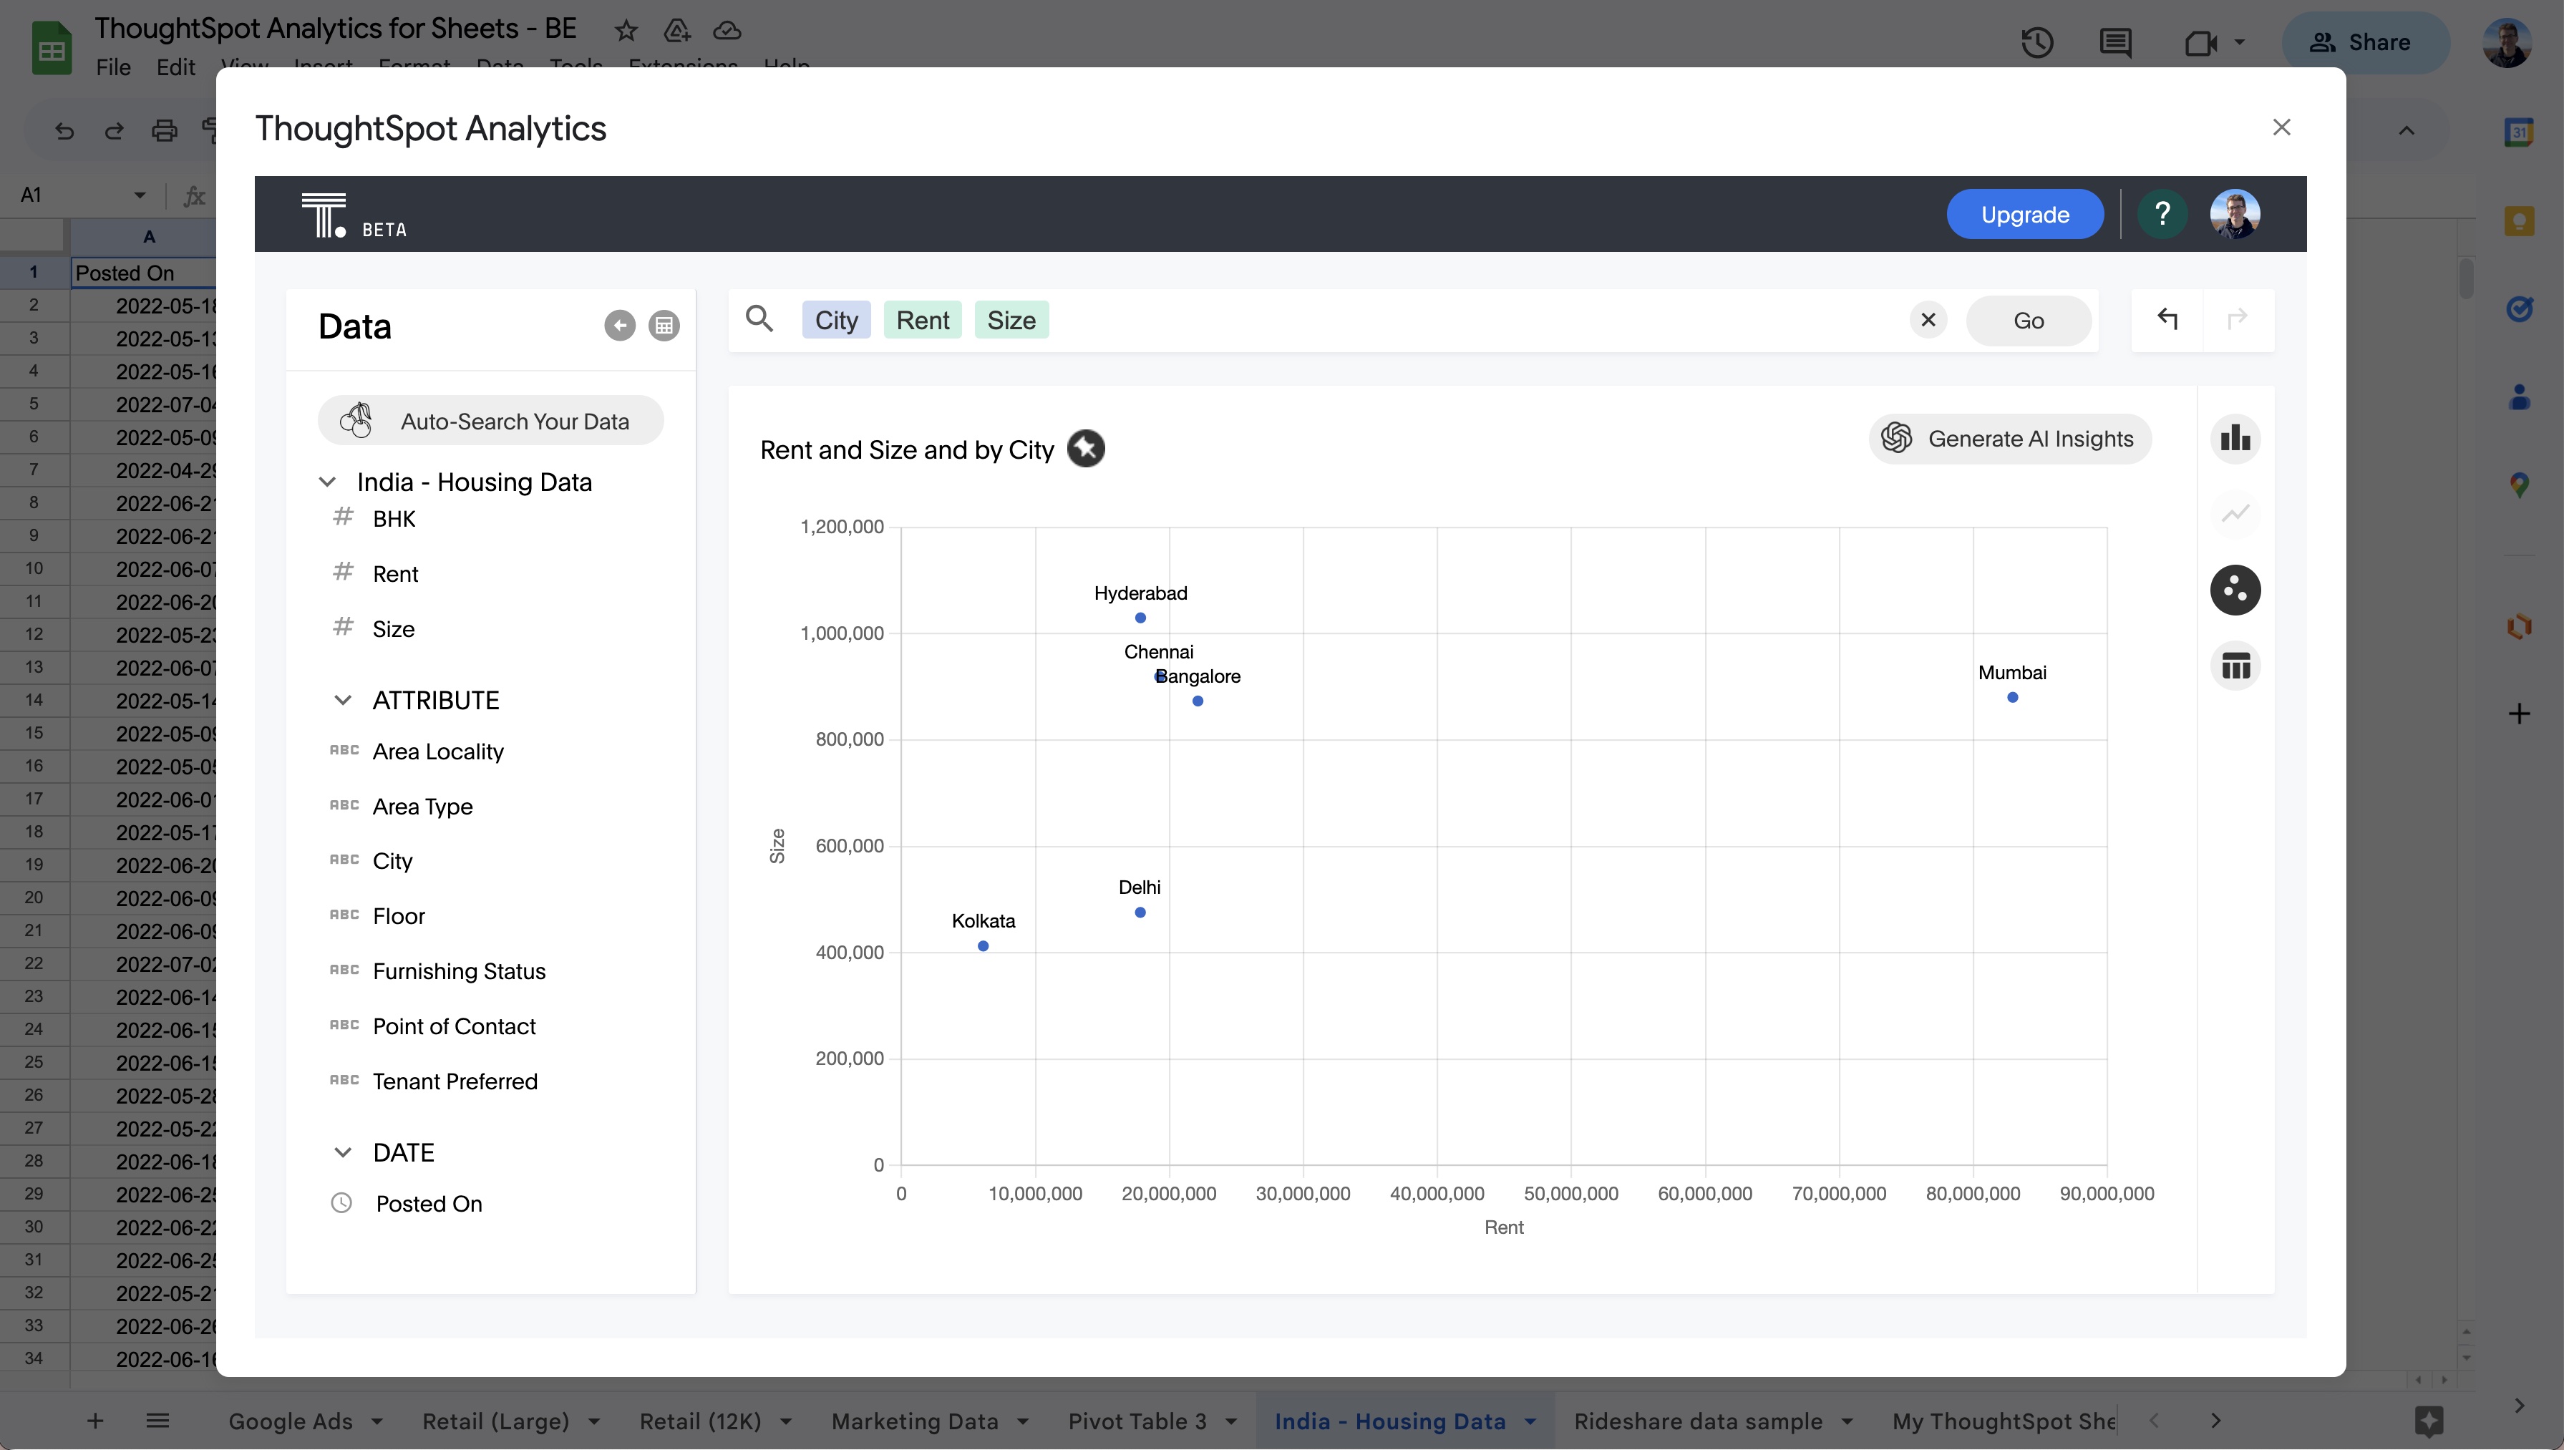This screenshot has height=1450, width=2564.
Task: Collapse the India - Housing Data tree
Action: point(326,482)
